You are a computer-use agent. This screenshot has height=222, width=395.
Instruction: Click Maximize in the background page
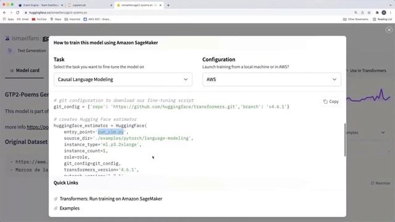[x=380, y=183]
